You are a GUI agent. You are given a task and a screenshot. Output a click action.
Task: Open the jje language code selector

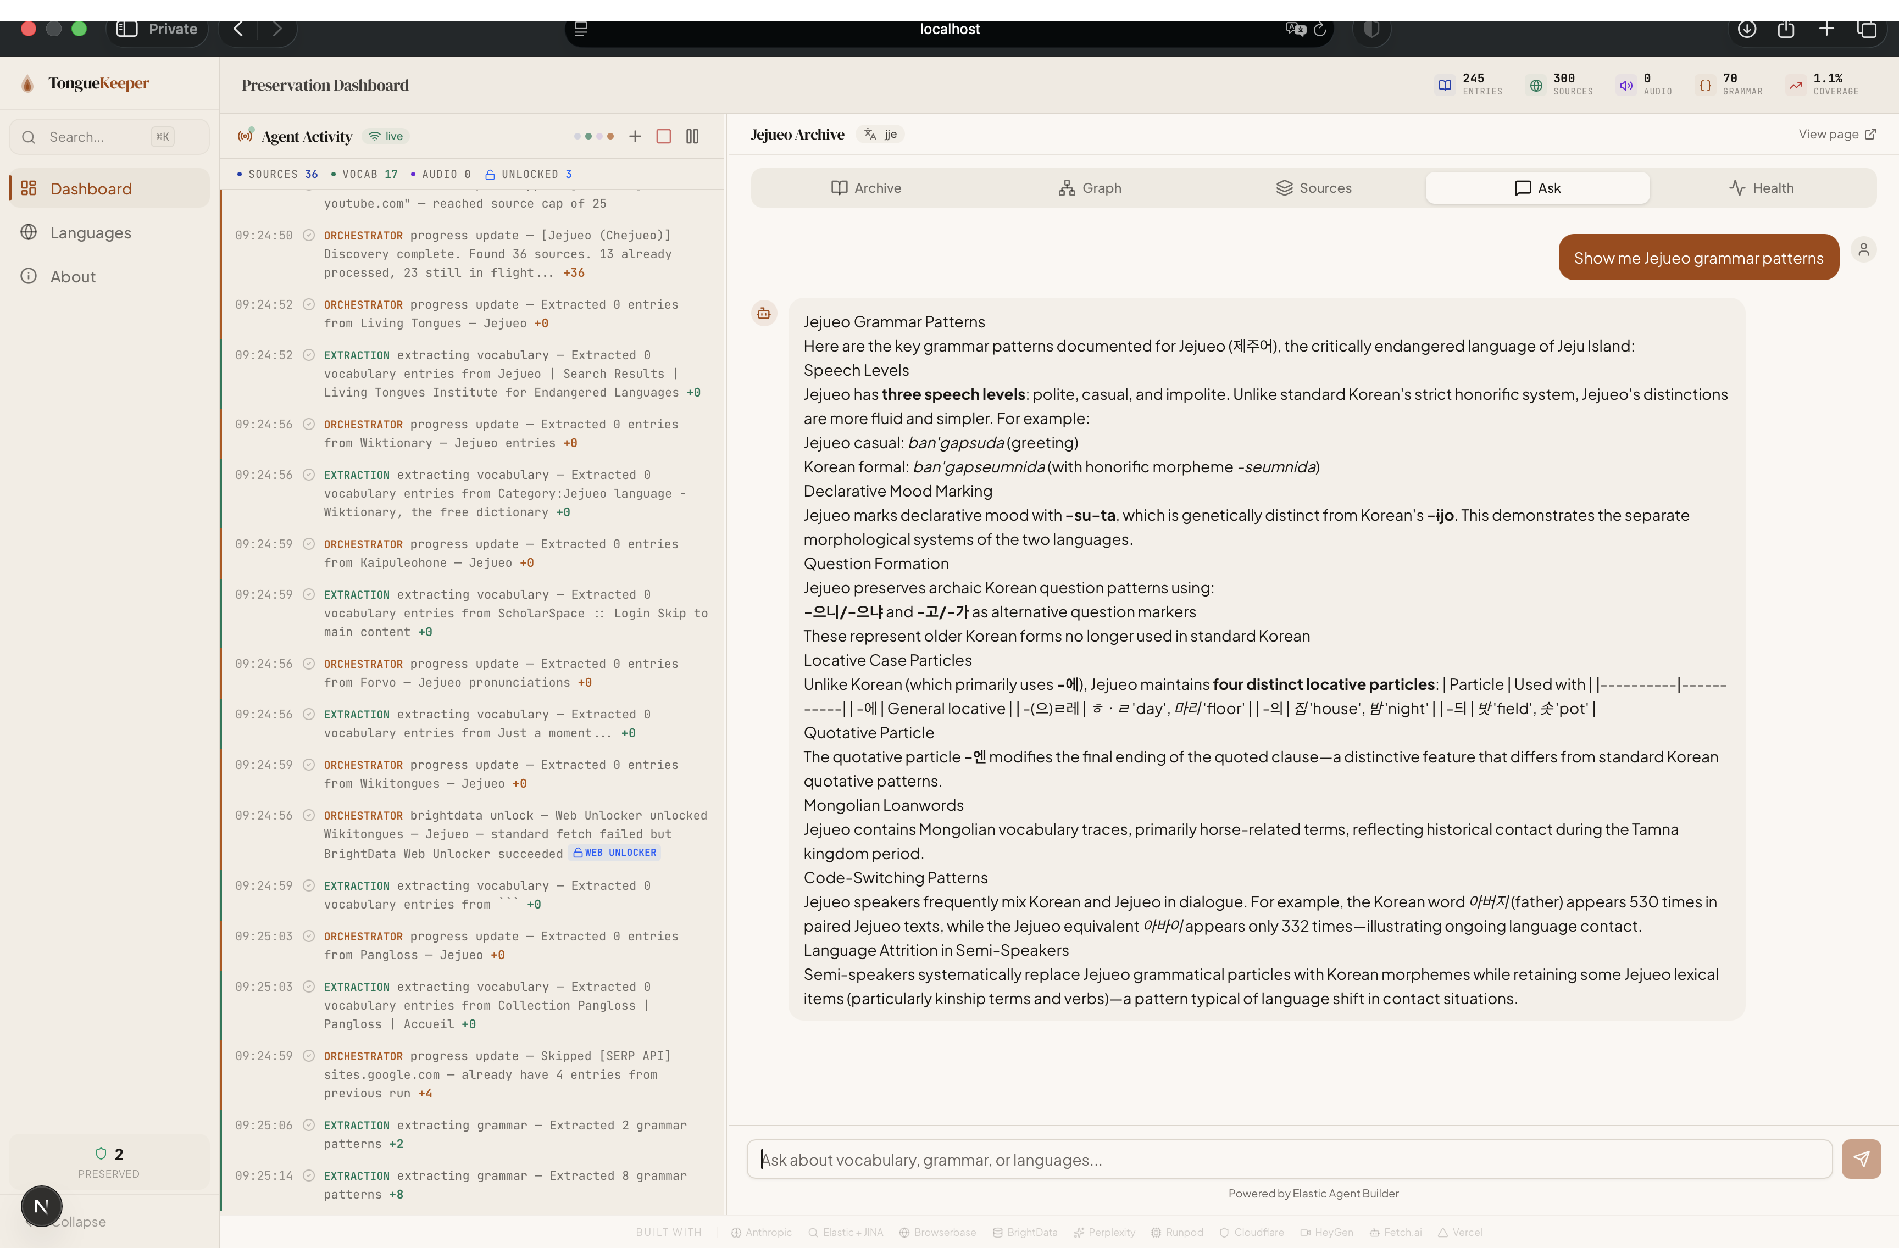[881, 135]
